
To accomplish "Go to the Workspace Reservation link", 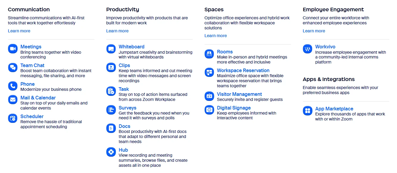I will 243,70.
